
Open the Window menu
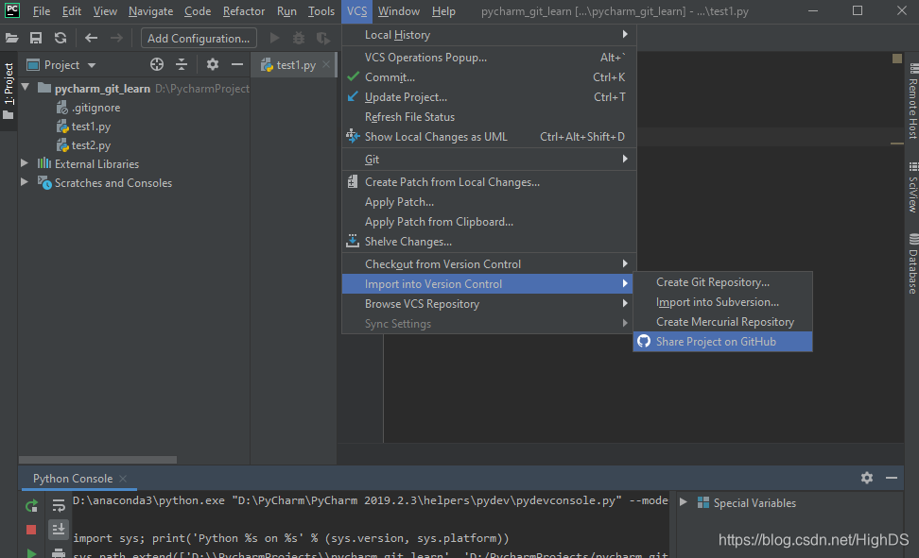click(399, 11)
